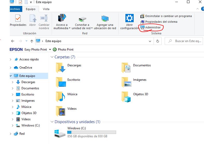Viewport: 204px width, 144px height.
Task: Select the Documentos folder icon
Action: tap(126, 68)
